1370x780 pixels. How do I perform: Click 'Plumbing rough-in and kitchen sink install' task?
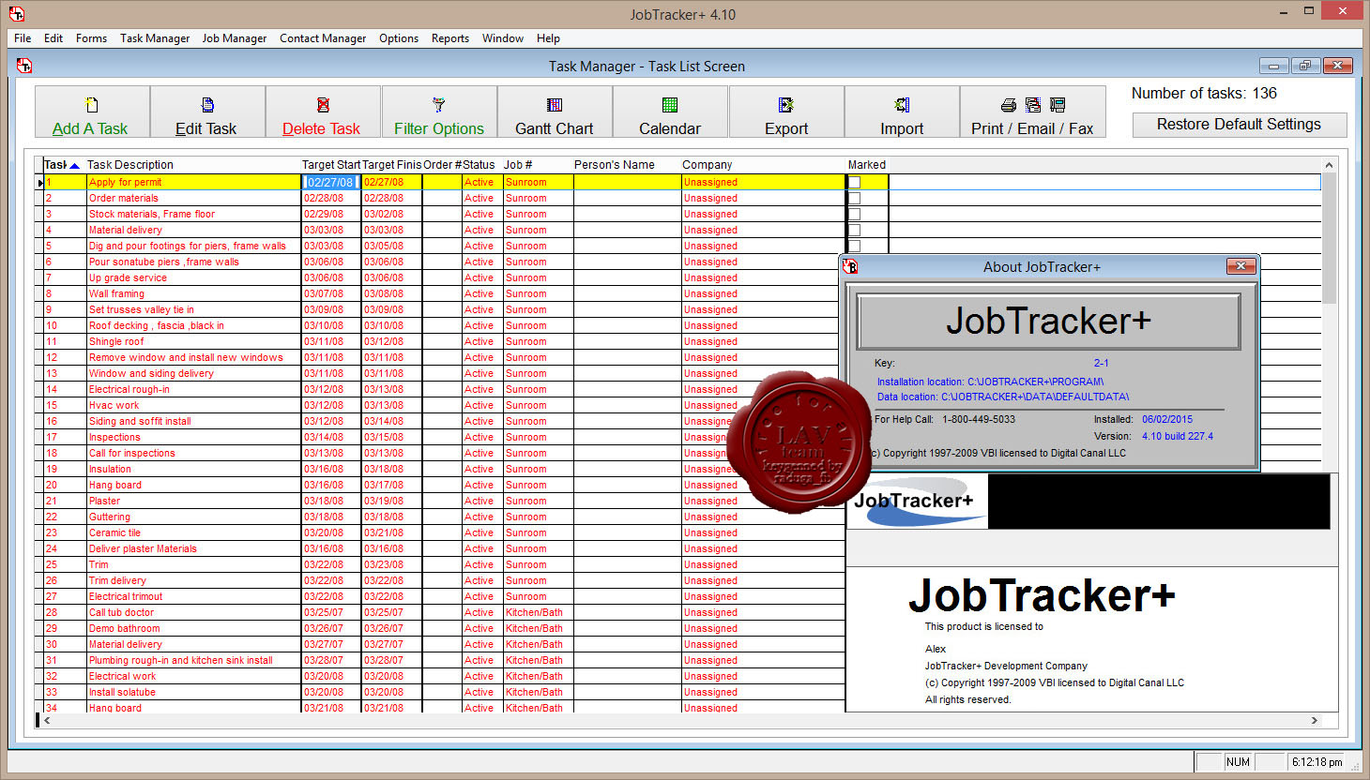tap(180, 661)
